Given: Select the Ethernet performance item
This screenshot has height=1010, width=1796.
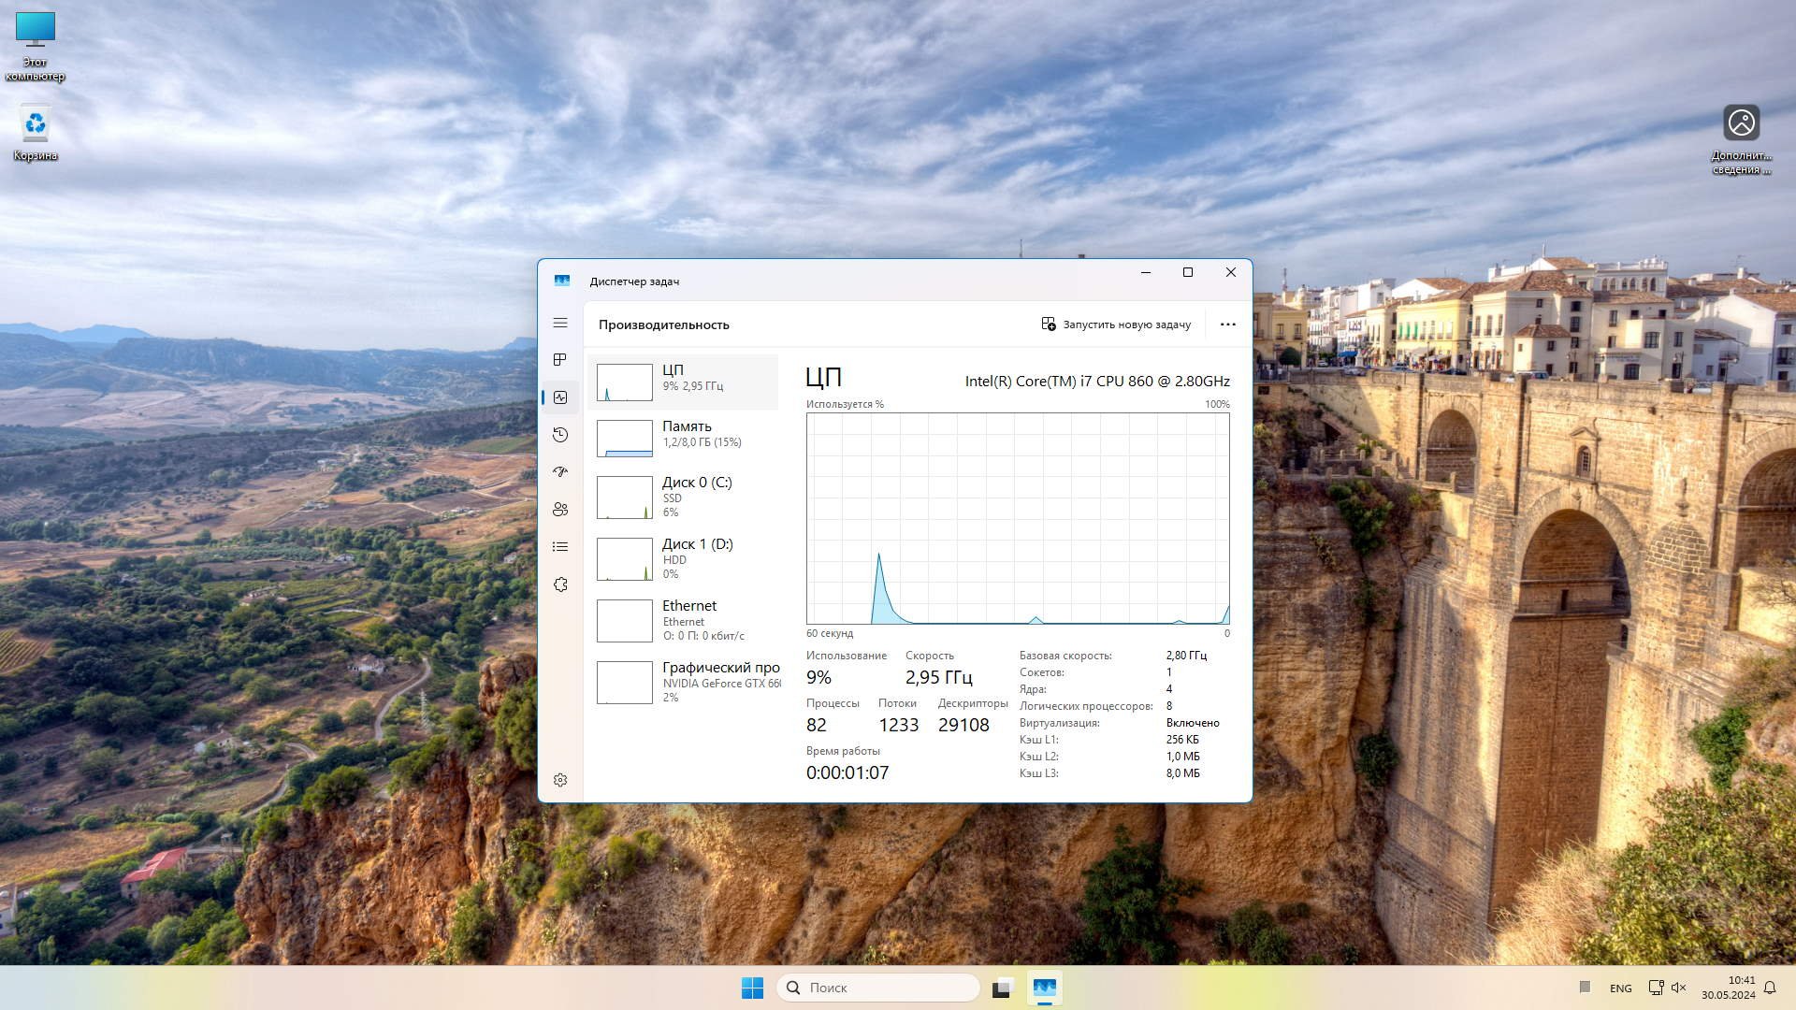Looking at the screenshot, I should pos(685,619).
